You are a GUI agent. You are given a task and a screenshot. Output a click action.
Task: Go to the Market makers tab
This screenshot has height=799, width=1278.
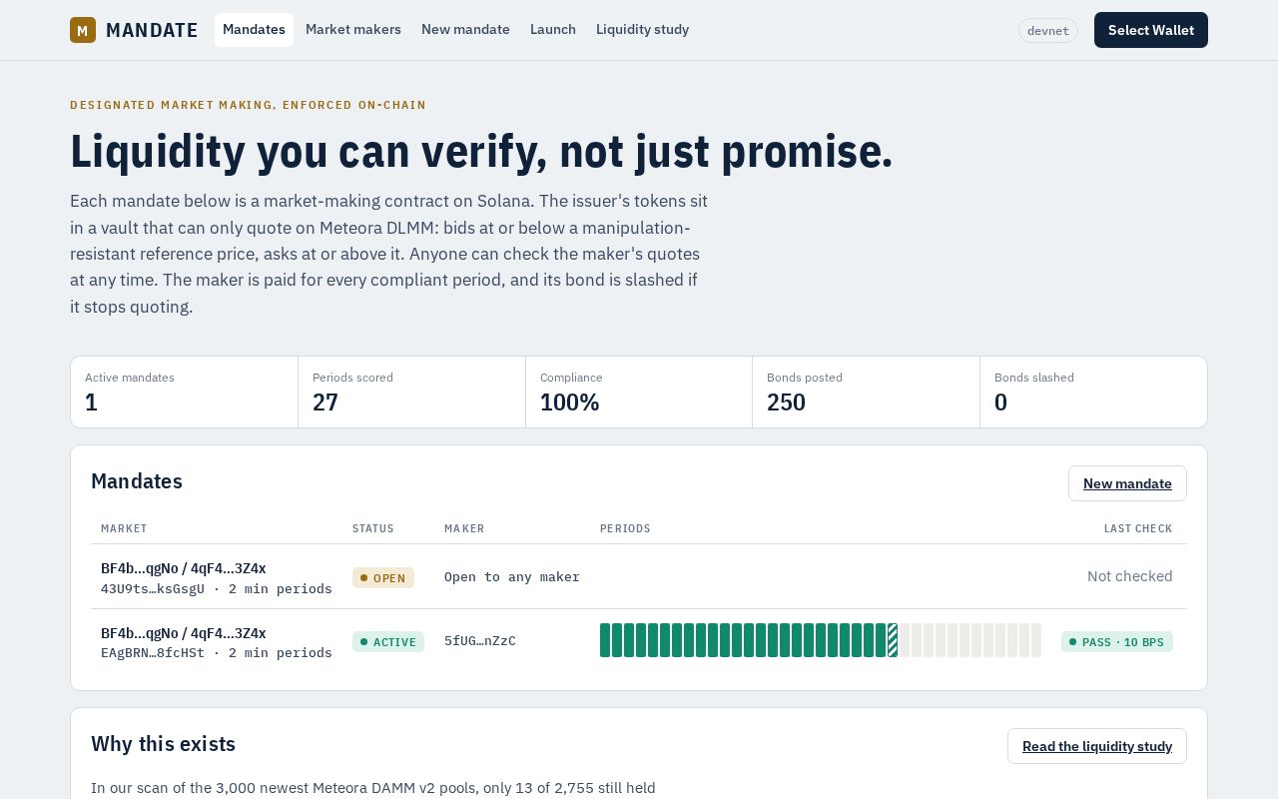coord(353,30)
